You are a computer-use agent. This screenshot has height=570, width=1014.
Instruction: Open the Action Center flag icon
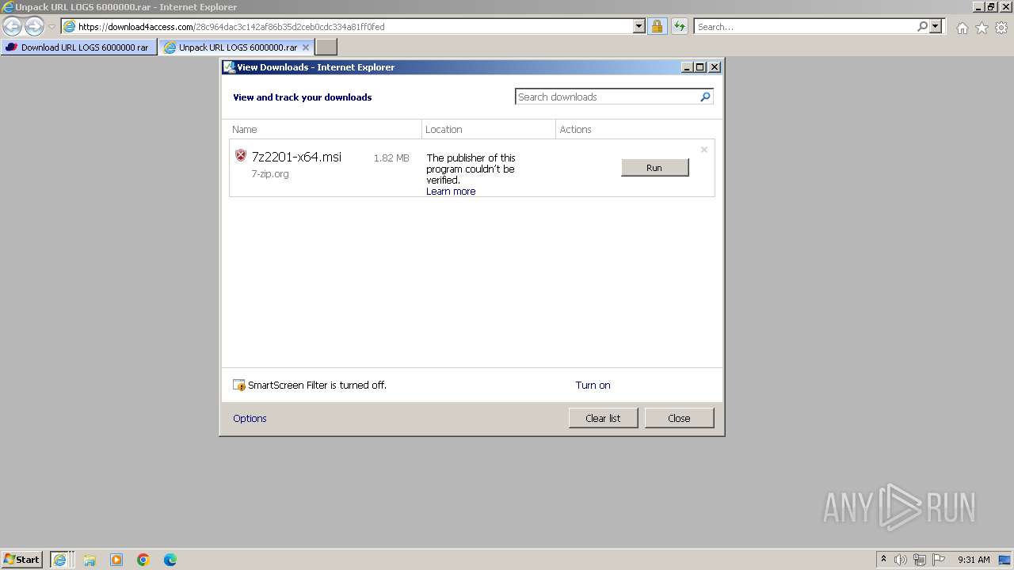tap(939, 560)
